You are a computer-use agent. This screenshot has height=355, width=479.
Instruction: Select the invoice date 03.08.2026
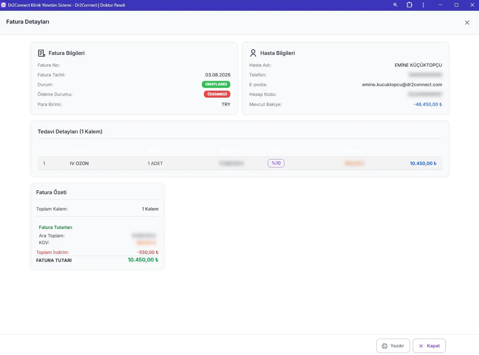[x=218, y=75]
